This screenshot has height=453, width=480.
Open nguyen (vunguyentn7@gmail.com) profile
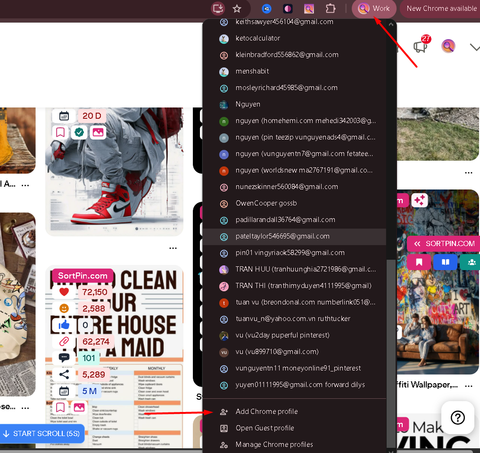(x=294, y=154)
